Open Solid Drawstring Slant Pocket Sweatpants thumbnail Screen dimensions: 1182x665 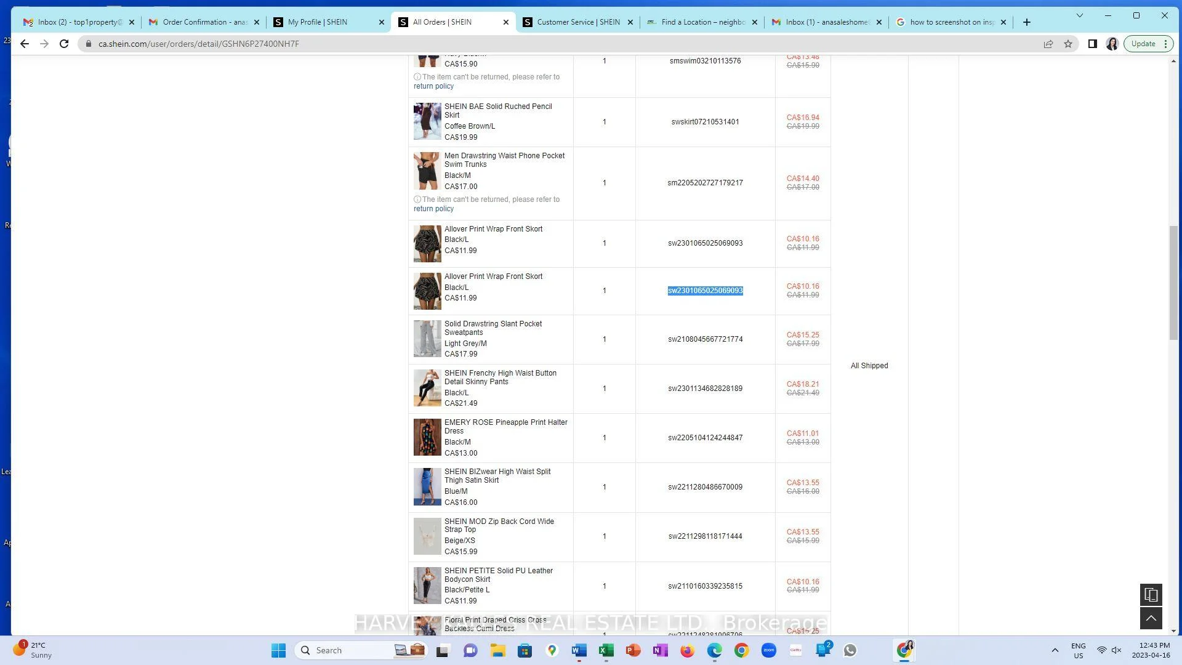[x=427, y=339]
